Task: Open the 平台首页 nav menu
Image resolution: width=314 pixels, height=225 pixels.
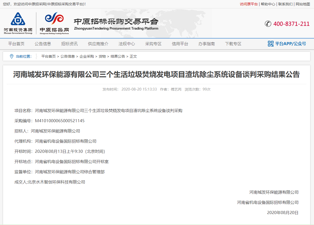Action: click(16, 44)
